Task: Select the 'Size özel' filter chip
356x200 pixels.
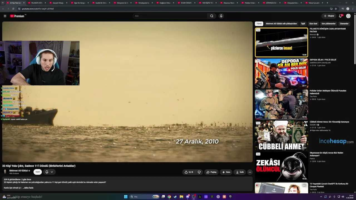Action: coord(313,24)
